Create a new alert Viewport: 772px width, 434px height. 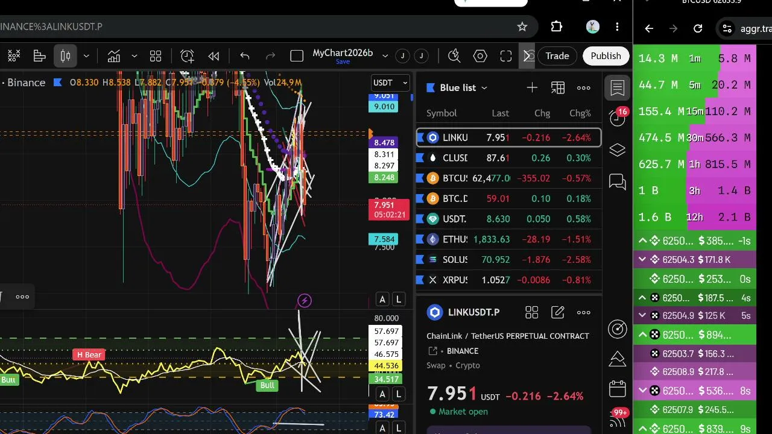(x=187, y=56)
